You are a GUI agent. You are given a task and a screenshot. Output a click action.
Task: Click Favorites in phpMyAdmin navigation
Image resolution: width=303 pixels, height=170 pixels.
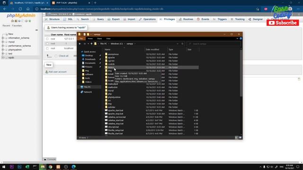tap(17, 25)
